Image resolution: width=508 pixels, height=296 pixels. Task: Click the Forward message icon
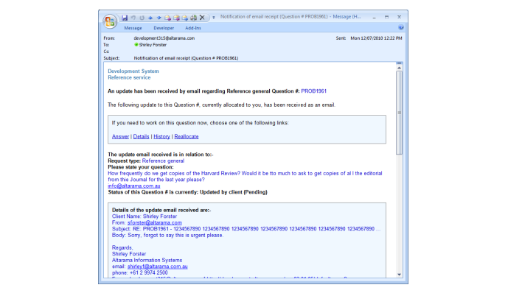pyautogui.click(x=184, y=18)
